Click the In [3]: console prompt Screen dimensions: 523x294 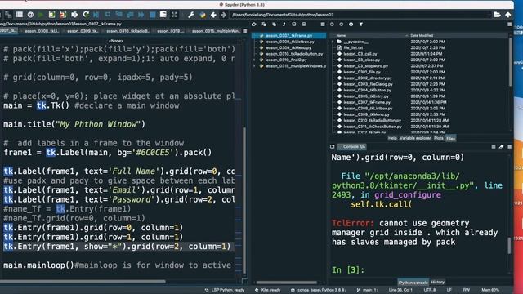click(348, 269)
